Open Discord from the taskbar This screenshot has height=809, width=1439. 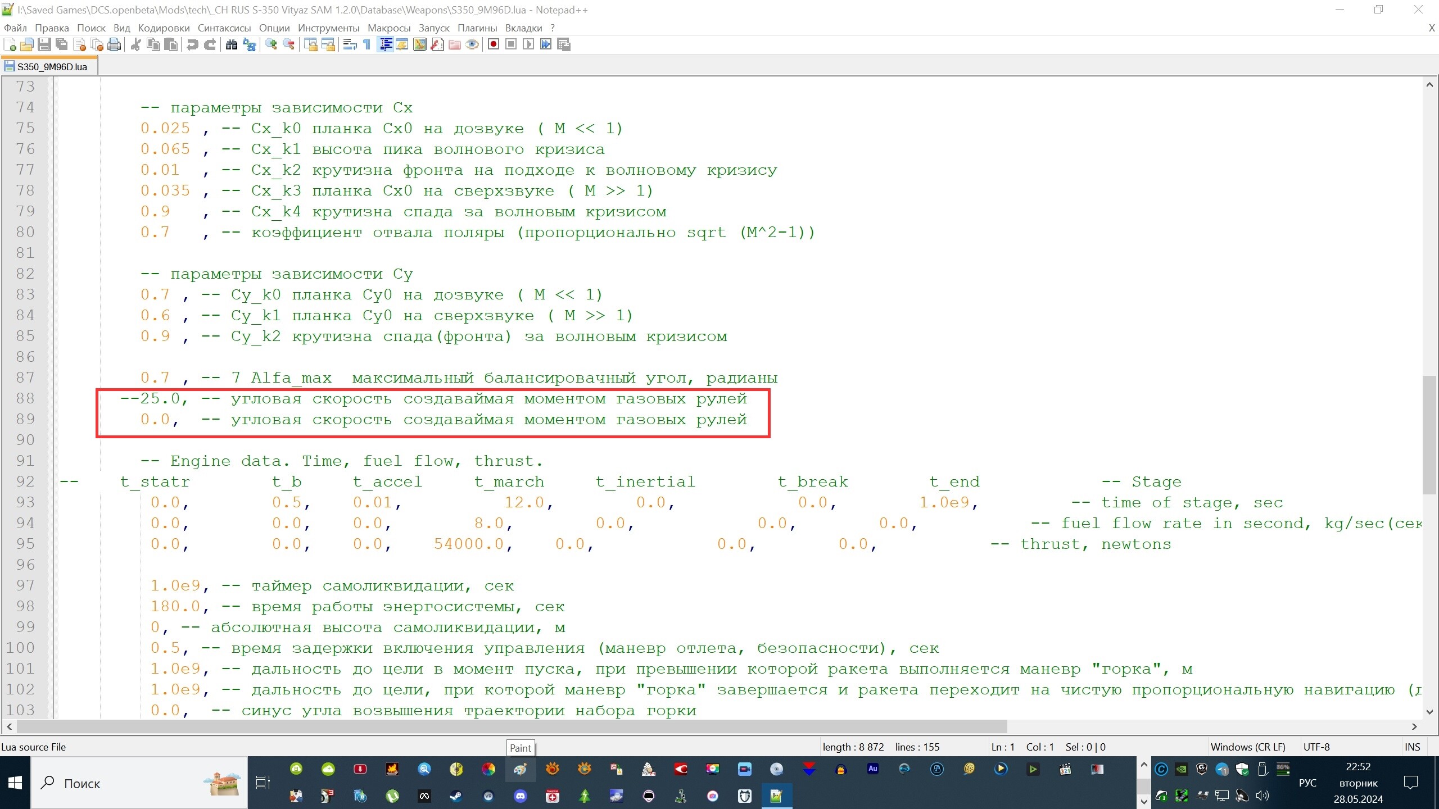point(521,796)
